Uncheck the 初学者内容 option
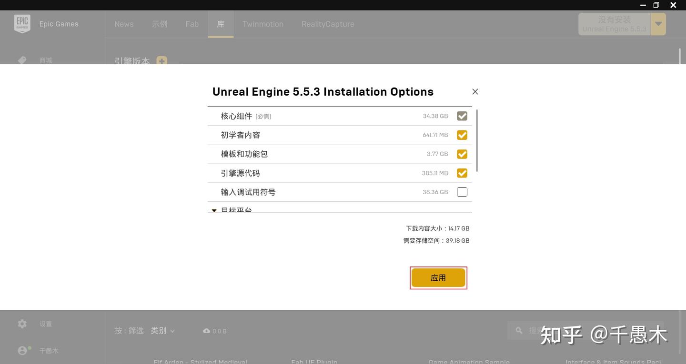The height and width of the screenshot is (364, 686). [x=462, y=135]
